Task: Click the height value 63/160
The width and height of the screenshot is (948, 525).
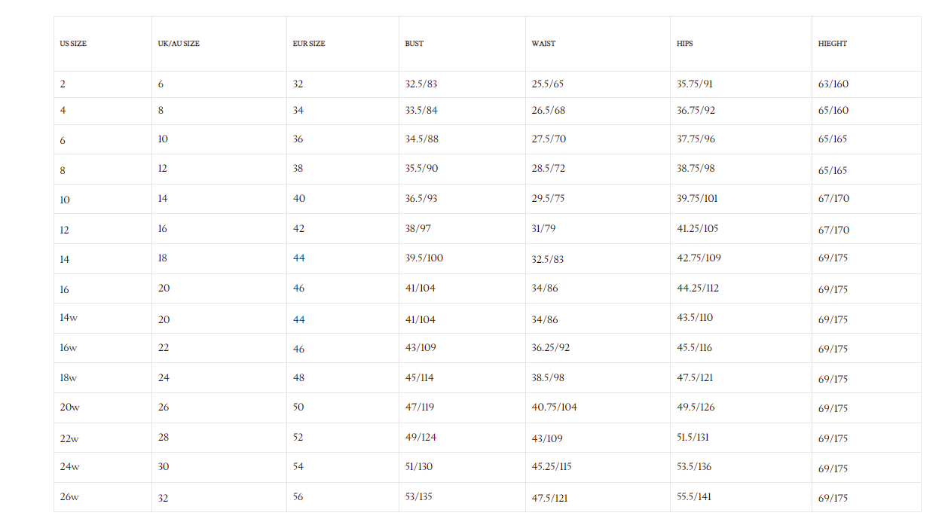Action: point(833,84)
